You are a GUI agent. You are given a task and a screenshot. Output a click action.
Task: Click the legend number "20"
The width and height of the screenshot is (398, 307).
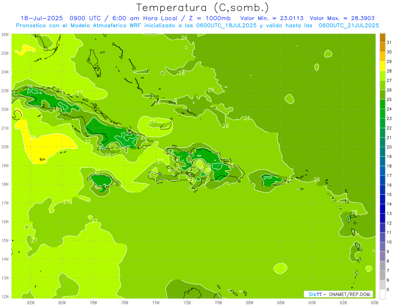tap(389, 147)
